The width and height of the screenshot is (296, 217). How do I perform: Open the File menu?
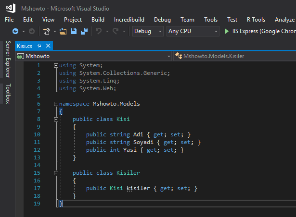(9, 20)
